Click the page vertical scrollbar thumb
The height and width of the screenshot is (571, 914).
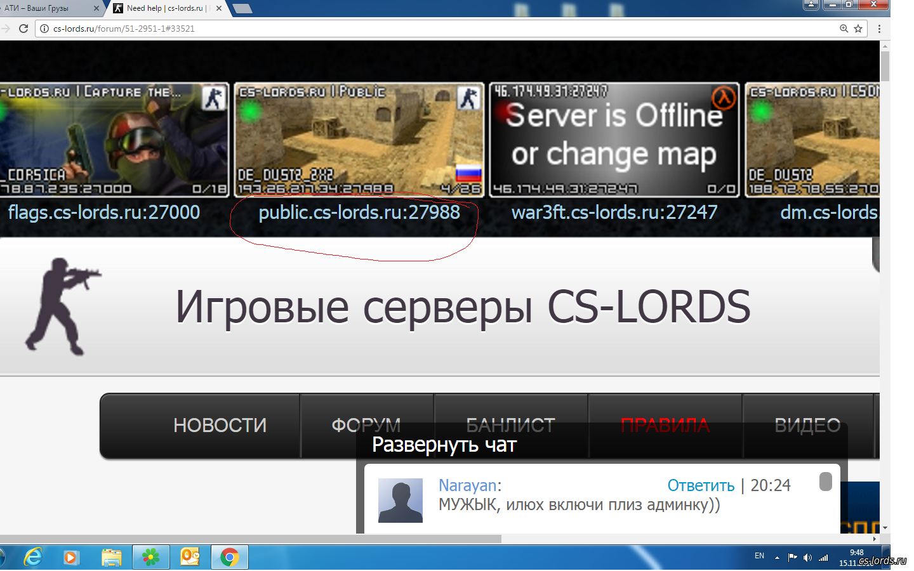tap(885, 66)
